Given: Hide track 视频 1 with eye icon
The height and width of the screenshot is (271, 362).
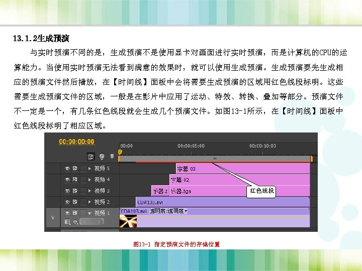Looking at the screenshot, I should [67, 213].
